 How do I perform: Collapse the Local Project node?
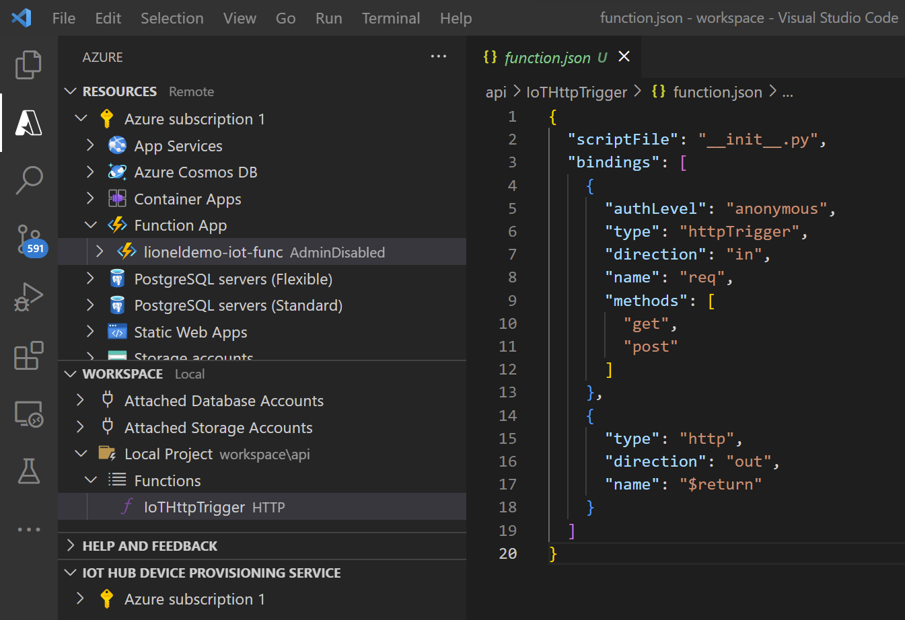pyautogui.click(x=81, y=453)
